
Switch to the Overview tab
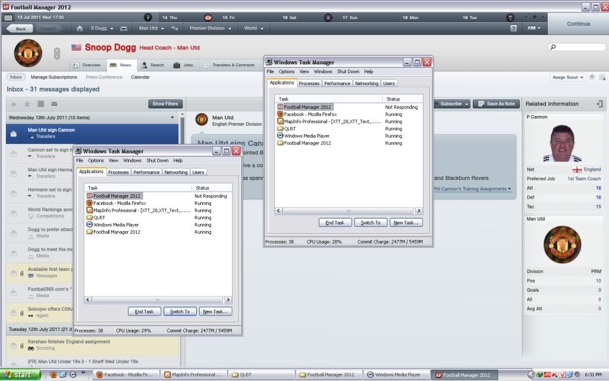(x=87, y=65)
